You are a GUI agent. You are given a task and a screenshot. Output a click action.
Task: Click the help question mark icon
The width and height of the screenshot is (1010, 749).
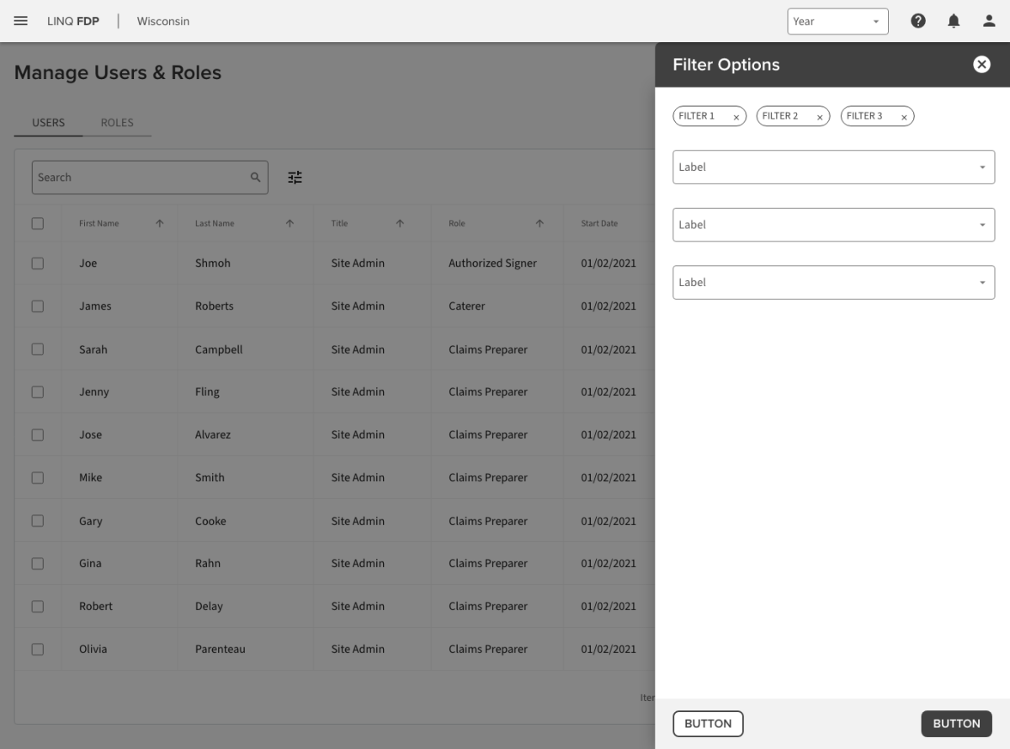pos(918,21)
